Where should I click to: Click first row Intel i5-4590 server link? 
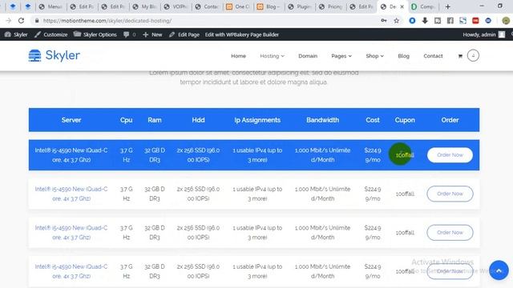pos(71,155)
